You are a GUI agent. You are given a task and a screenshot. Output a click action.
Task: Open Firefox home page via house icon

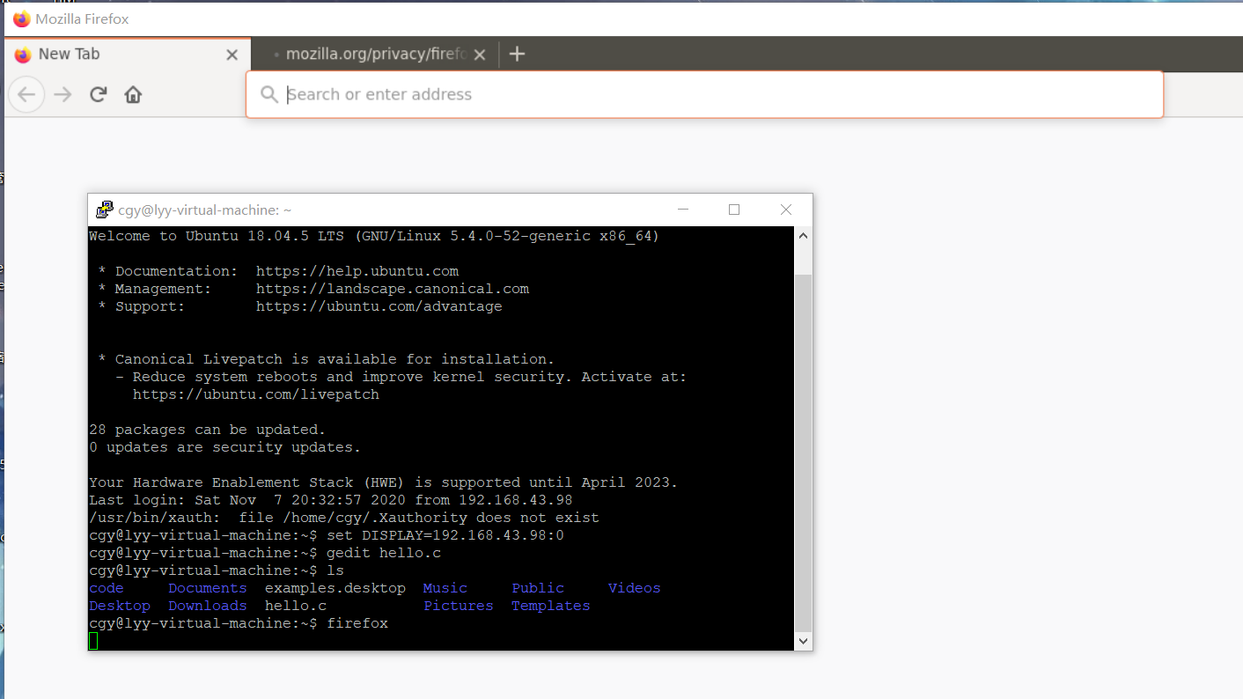pos(133,94)
